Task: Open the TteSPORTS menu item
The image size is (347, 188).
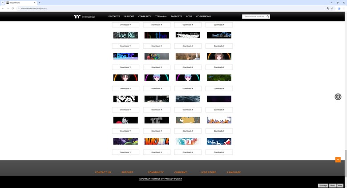Action: tap(176, 16)
